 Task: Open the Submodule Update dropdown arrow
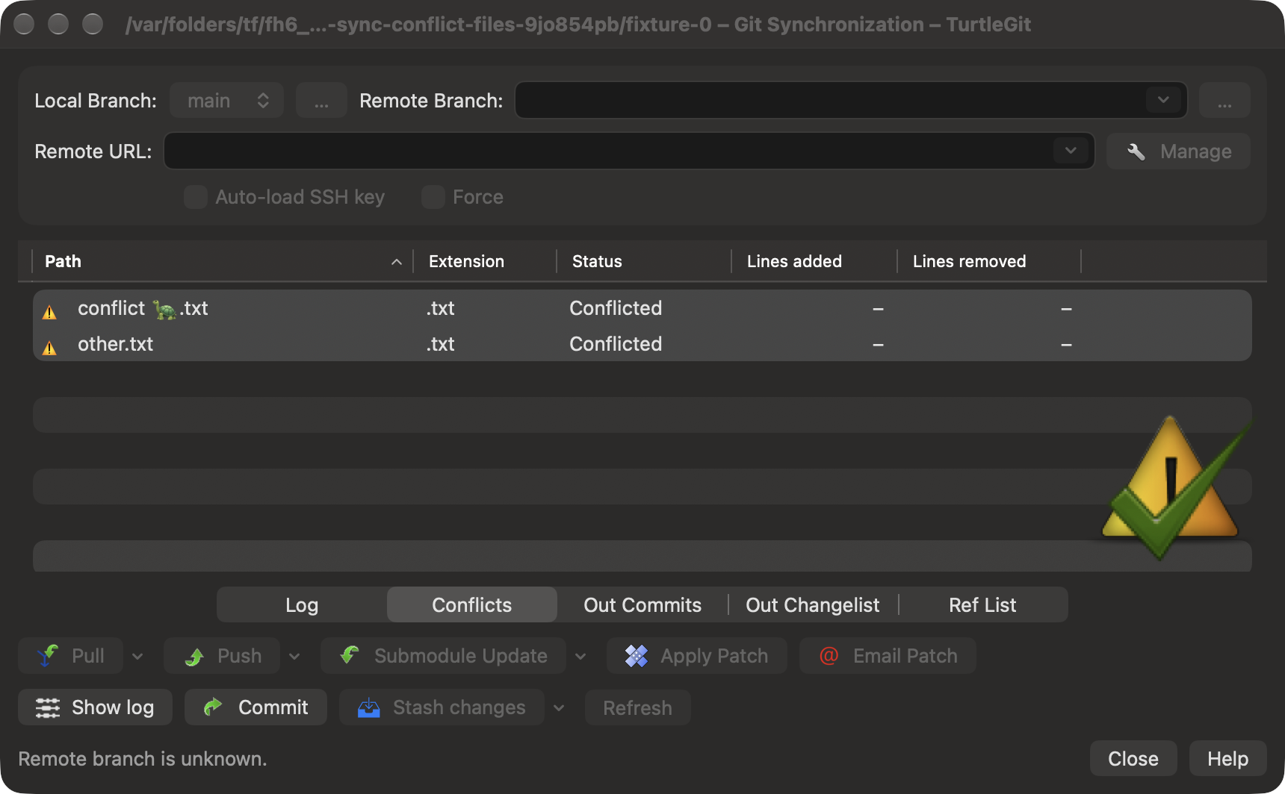(580, 657)
